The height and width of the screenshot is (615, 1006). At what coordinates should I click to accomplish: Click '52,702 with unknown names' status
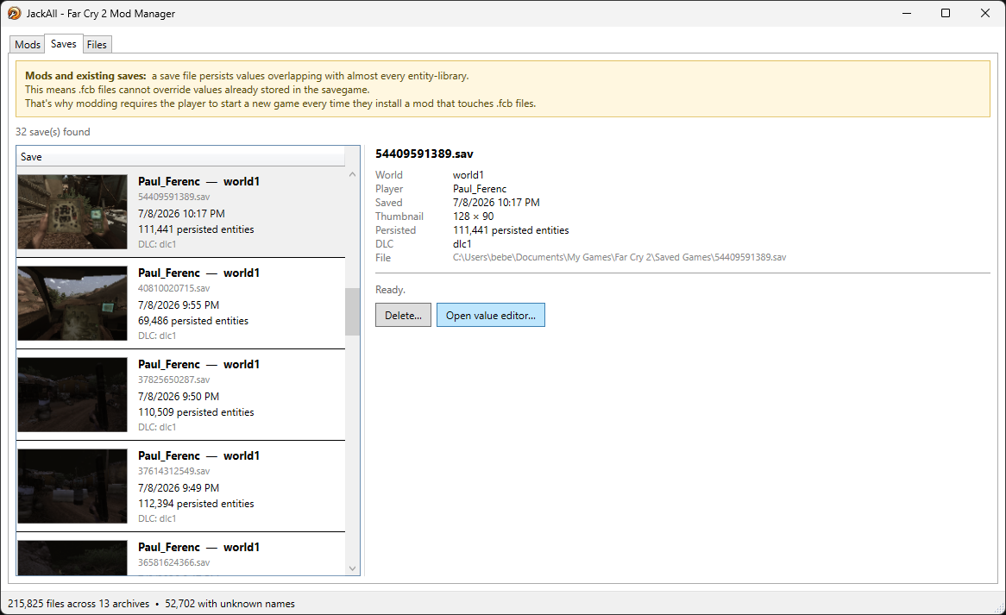pyautogui.click(x=229, y=604)
